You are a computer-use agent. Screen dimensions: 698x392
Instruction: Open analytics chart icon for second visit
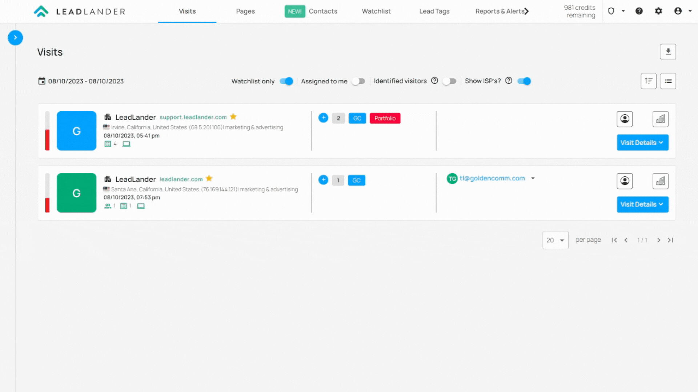click(661, 181)
